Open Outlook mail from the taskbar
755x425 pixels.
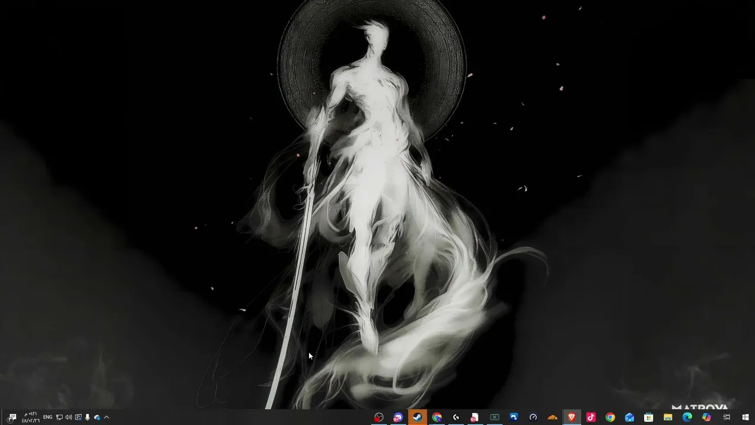629,417
